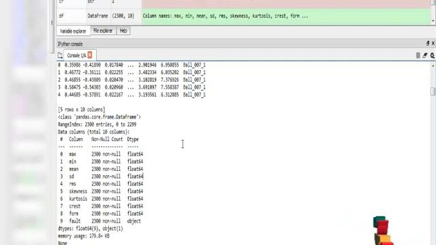Click the 'kurtosis' column row in info output
436x245 pixels.
[102, 199]
